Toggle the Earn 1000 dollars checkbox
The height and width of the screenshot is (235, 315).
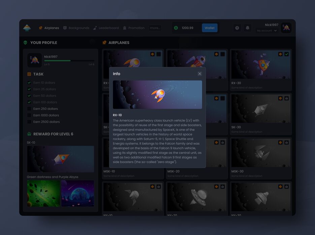point(29,115)
